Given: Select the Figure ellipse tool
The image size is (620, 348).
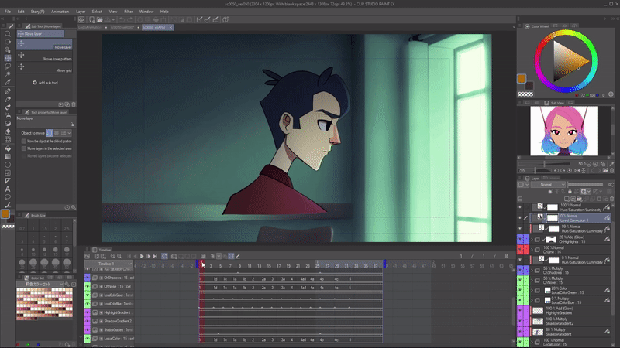Looking at the screenshot, I should point(8,165).
